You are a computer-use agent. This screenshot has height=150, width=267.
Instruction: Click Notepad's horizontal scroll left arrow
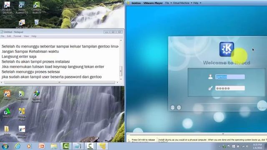2,82
